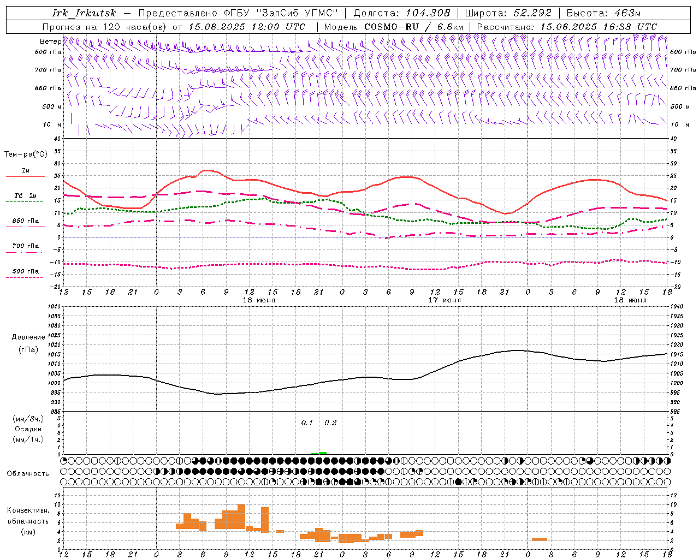The width and height of the screenshot is (699, 559).
Task: Click the 500 гПа entry in temperature legend
Action: 26,271
